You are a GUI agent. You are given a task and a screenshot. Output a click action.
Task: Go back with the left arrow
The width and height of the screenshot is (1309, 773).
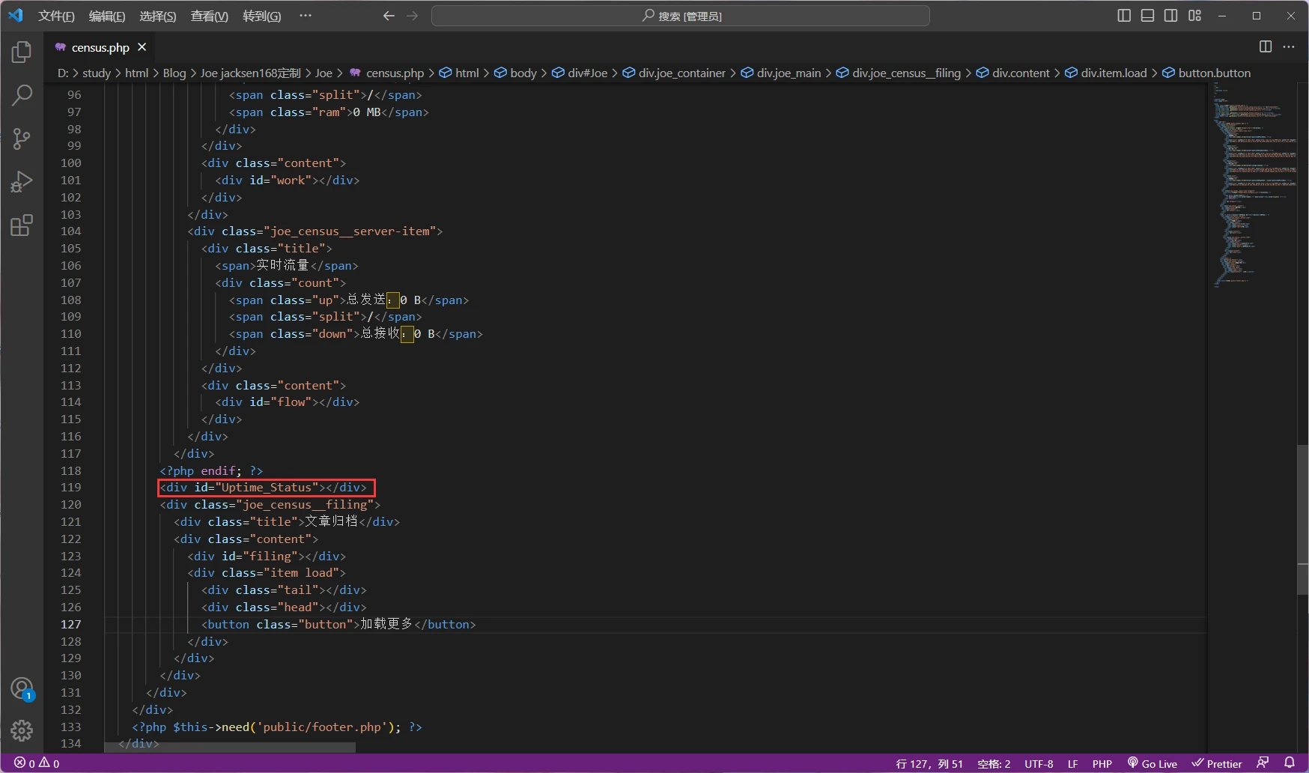coord(388,16)
